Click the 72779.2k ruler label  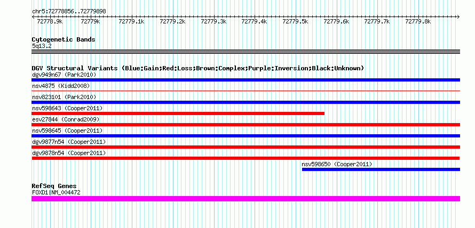tap(172, 22)
